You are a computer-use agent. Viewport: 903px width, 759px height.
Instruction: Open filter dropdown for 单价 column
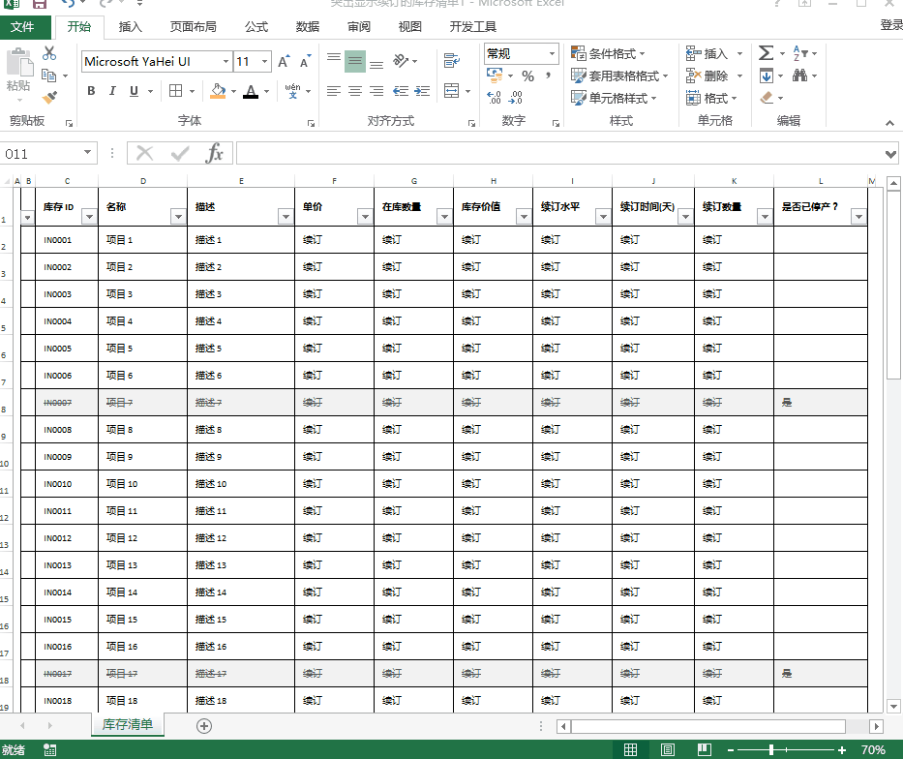(365, 217)
